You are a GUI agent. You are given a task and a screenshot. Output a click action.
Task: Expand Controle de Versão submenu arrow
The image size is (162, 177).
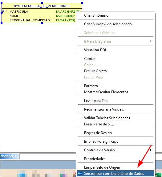pos(151,150)
